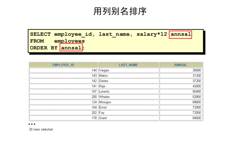Viewport: 236px width, 143px height.
Task: Select employee ID cell 178
Action: coord(64,118)
